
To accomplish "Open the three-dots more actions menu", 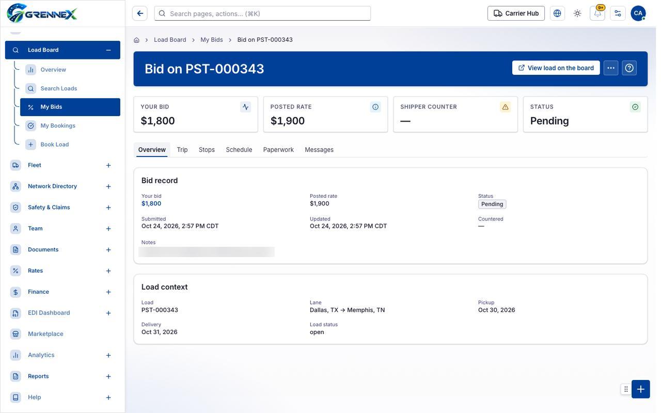I will 611,68.
